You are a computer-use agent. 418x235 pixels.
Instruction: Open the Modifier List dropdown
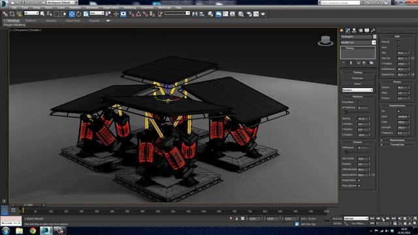(358, 42)
